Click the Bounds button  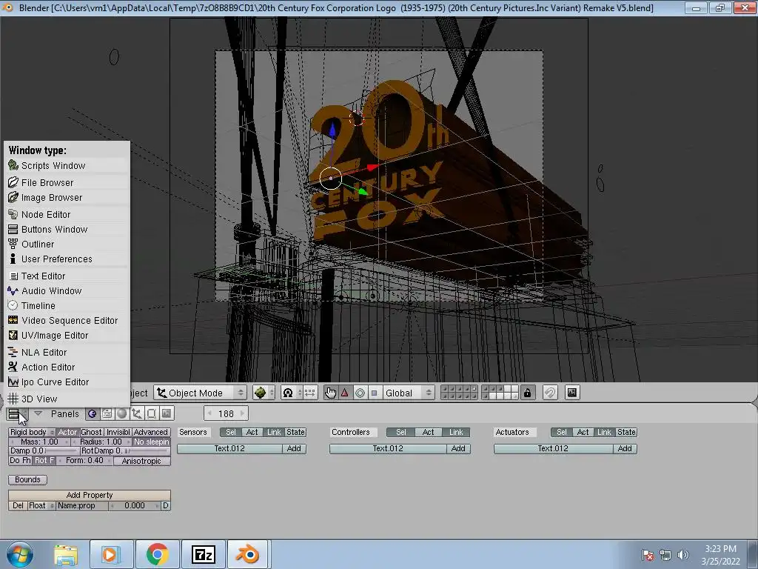pos(27,479)
